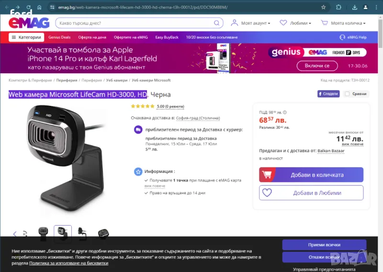
Task: Open the Категории menu
Action: [26, 37]
